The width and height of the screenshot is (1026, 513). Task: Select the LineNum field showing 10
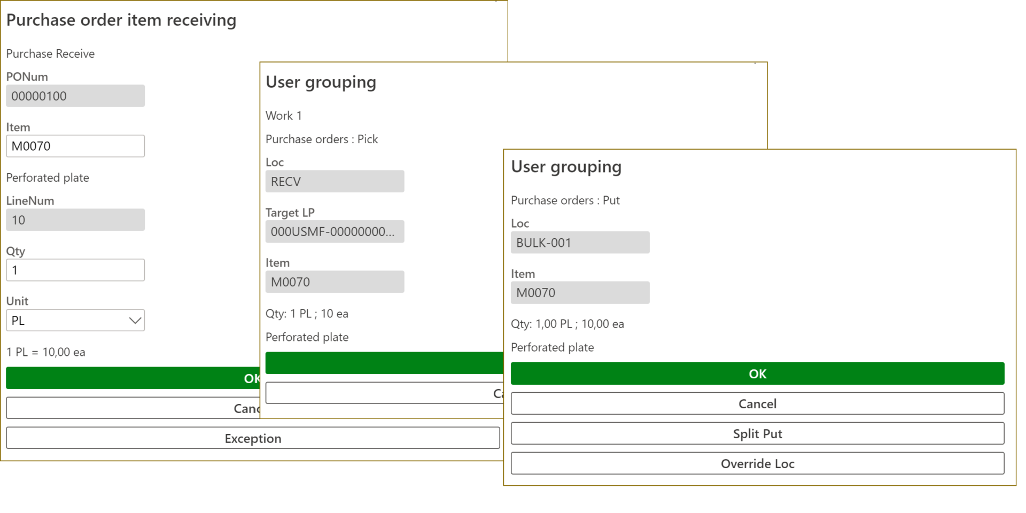click(75, 220)
